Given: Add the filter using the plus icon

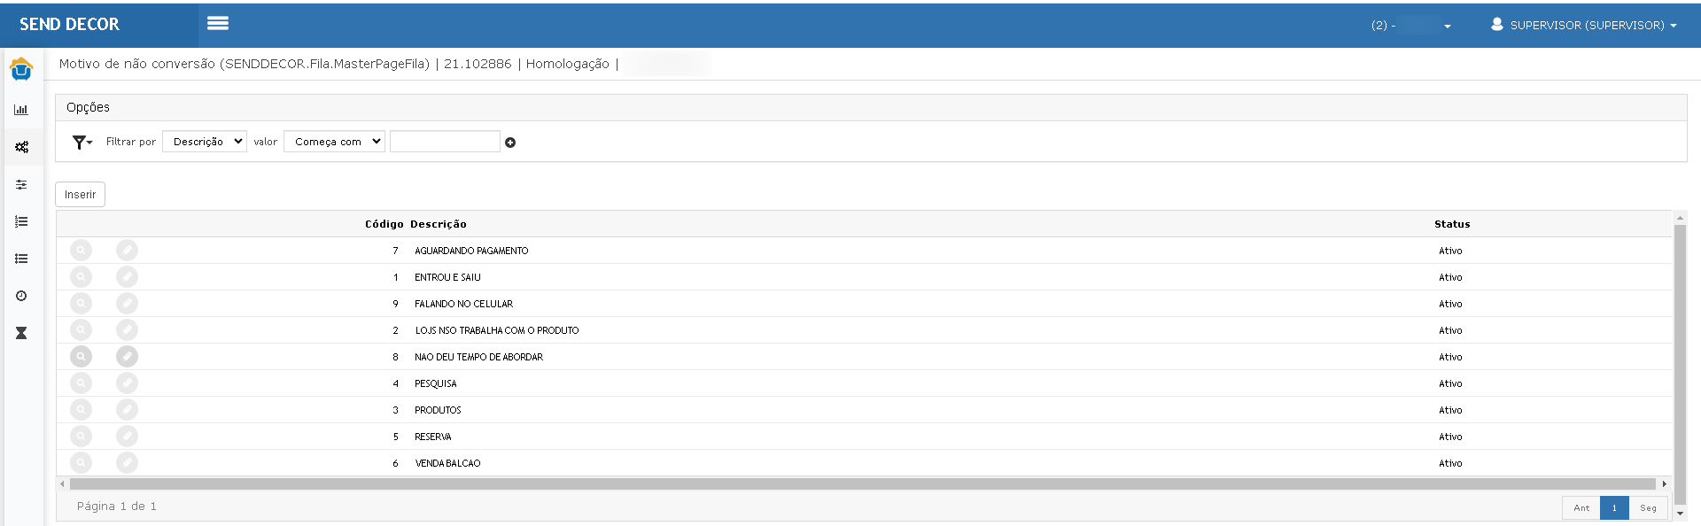Looking at the screenshot, I should (510, 143).
